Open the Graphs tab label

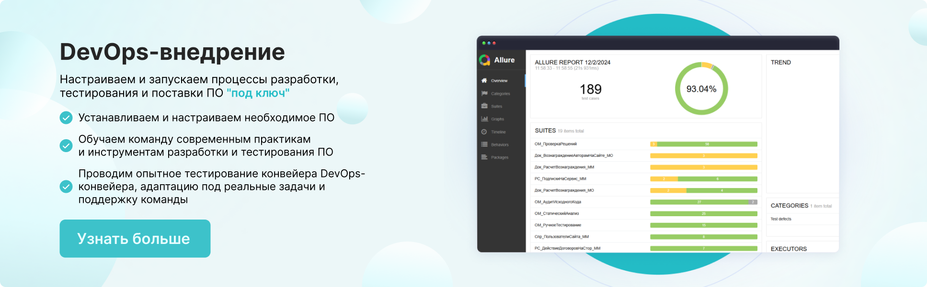(498, 119)
